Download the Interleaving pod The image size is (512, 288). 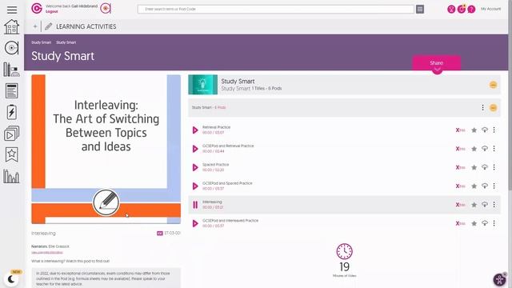tap(485, 205)
